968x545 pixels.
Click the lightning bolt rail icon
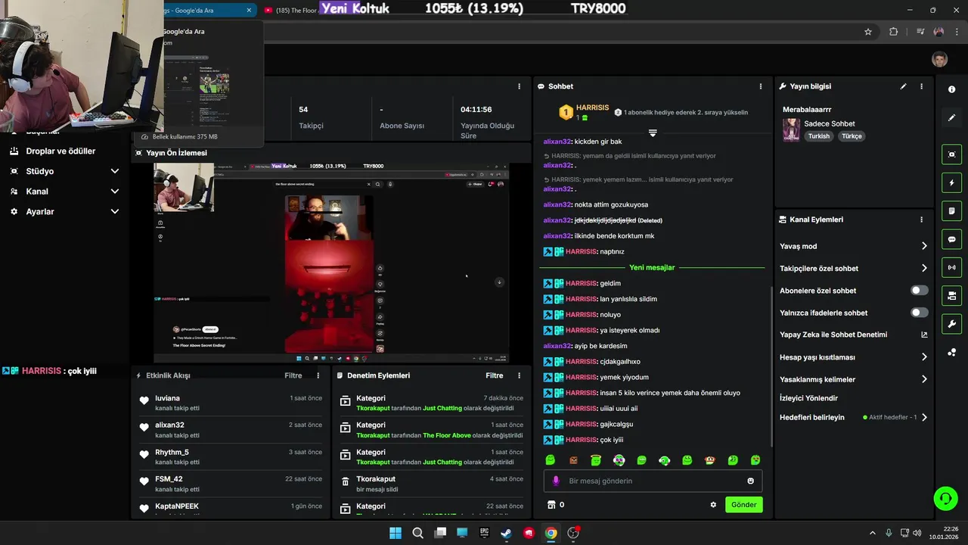point(951,182)
